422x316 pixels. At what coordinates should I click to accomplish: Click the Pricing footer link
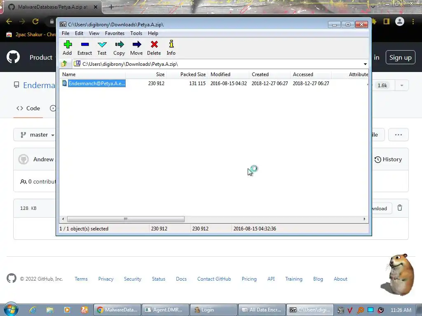click(x=249, y=279)
